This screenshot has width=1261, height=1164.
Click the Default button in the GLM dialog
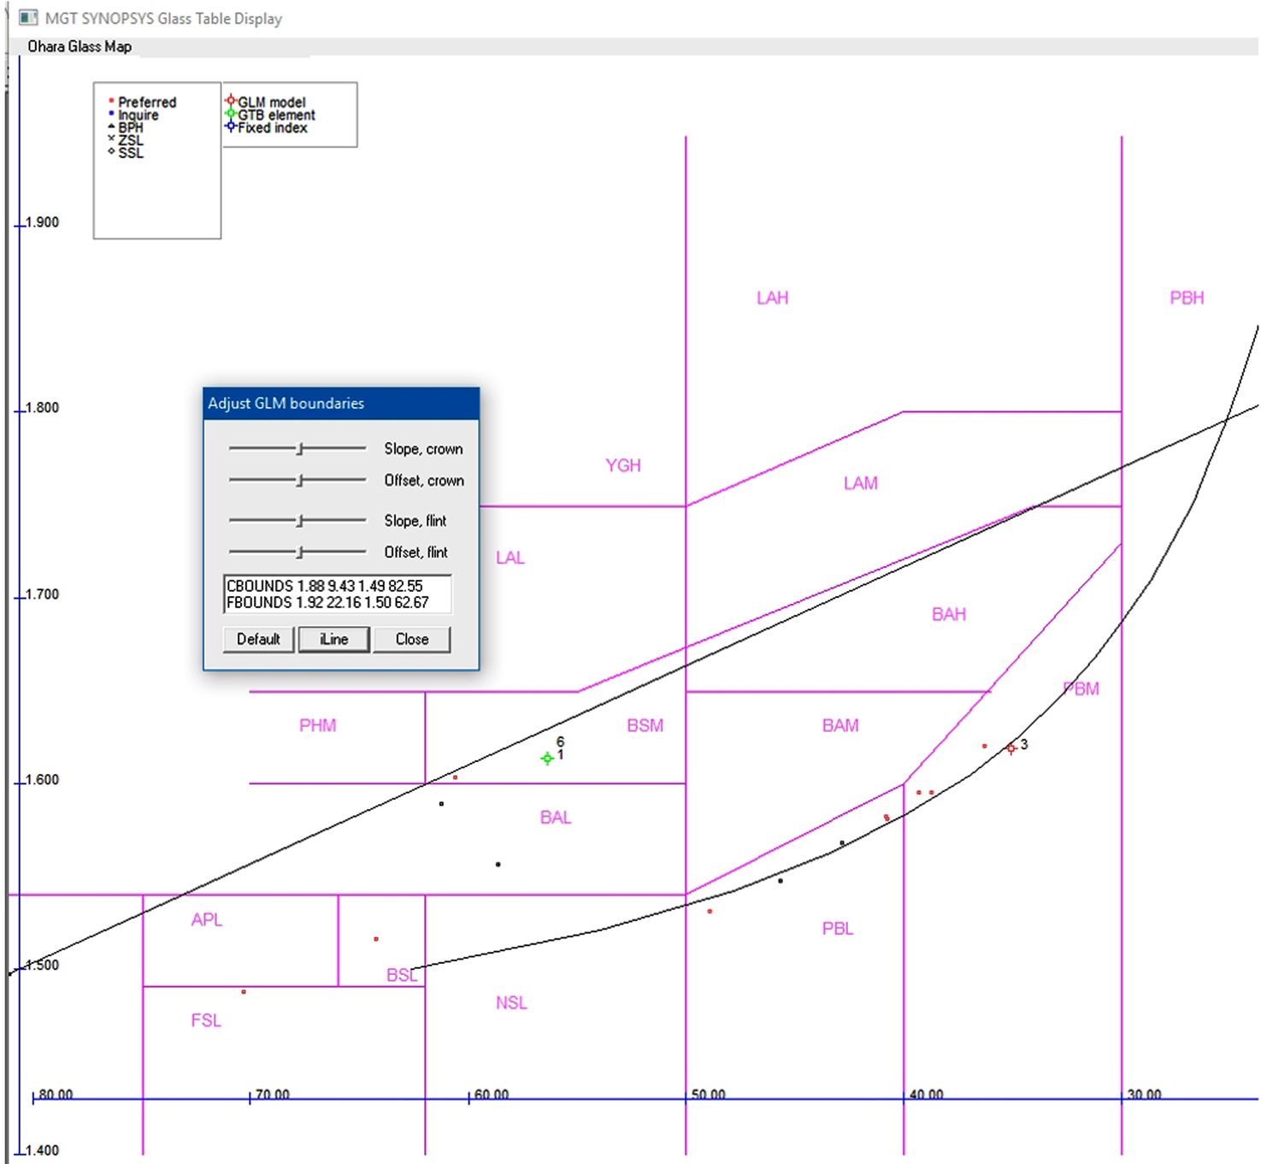(257, 639)
